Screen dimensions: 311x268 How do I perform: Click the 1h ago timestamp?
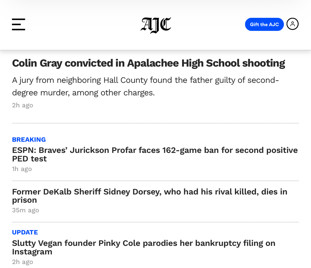click(22, 169)
